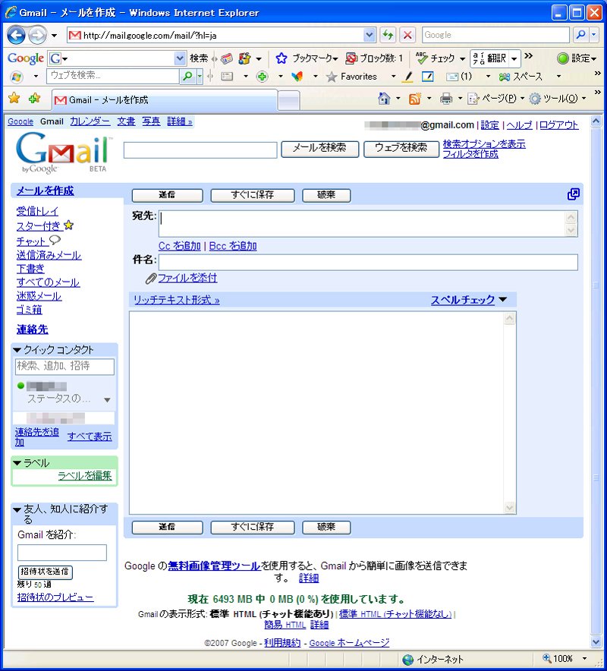This screenshot has height=671, width=607.
Task: Click the Cc を追加 link
Action: (180, 246)
